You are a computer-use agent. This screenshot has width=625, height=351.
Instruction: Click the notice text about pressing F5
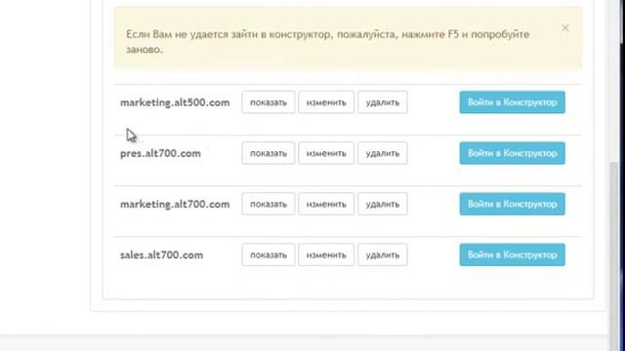pyautogui.click(x=328, y=41)
